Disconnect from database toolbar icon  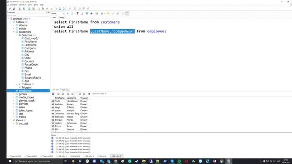coord(14,9)
